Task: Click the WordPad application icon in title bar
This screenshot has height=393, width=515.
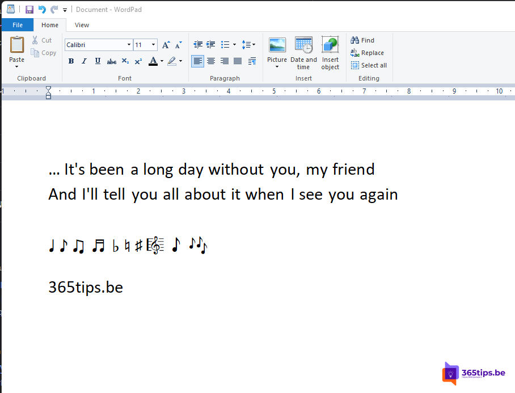Action: coord(11,9)
